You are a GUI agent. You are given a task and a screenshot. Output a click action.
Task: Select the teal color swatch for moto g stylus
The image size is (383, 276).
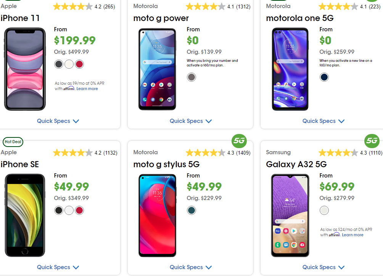coord(191,210)
